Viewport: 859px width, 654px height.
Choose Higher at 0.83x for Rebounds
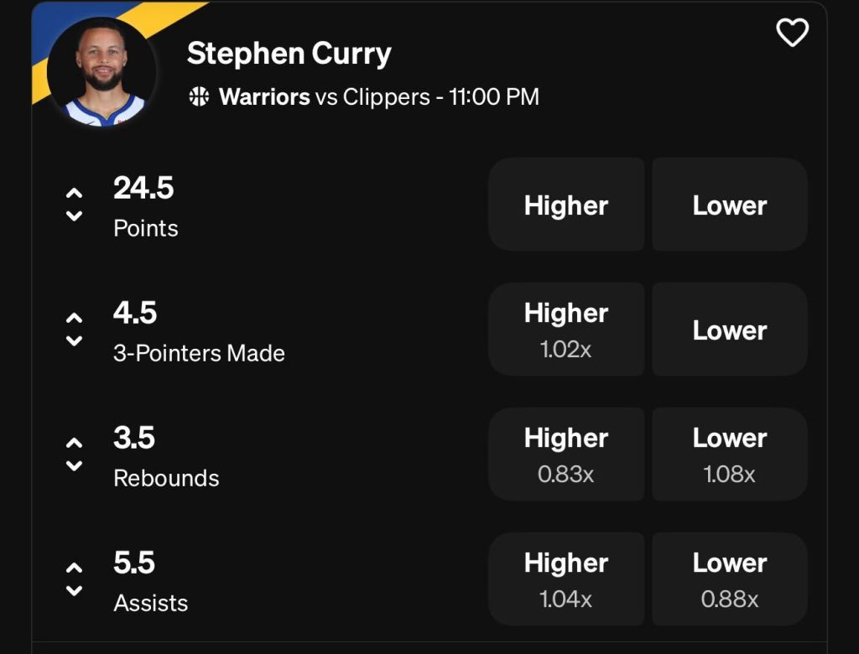pyautogui.click(x=566, y=454)
